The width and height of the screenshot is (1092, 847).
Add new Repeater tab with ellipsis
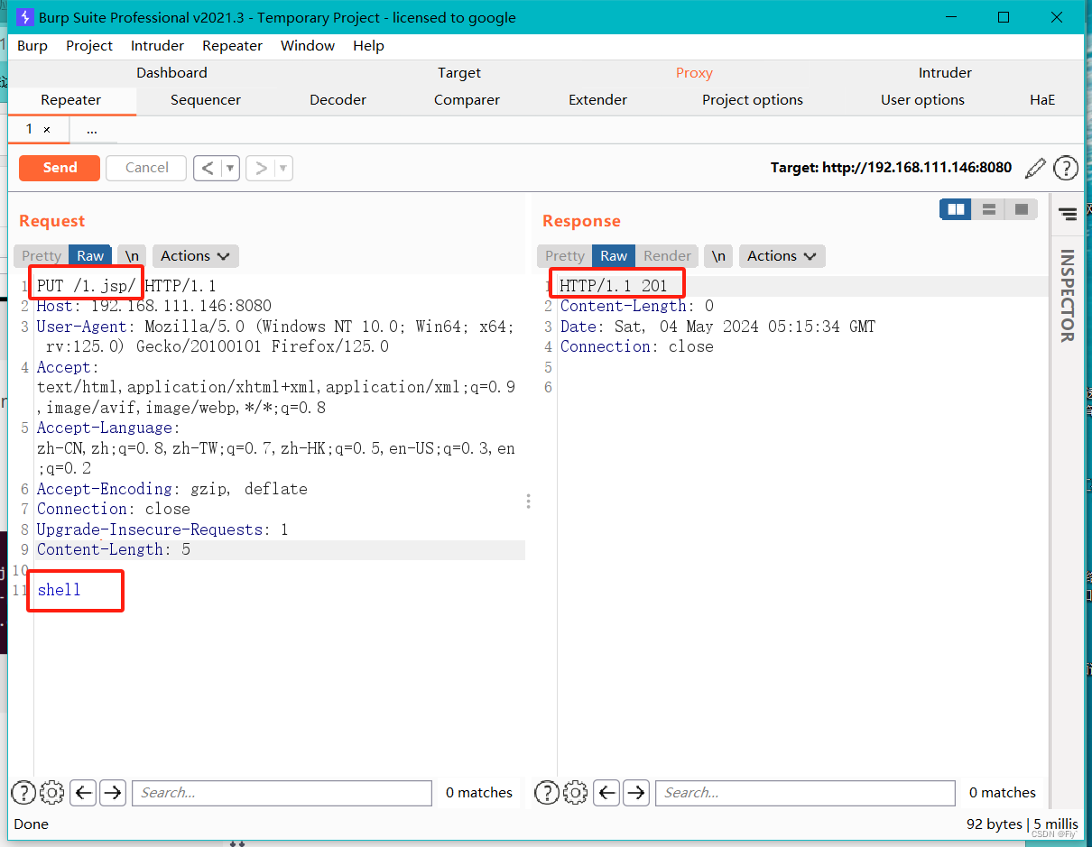pos(92,130)
